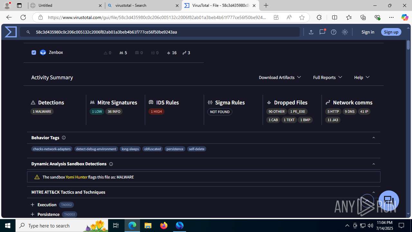Click the search magnifier in VirusTotal bar

(28, 32)
